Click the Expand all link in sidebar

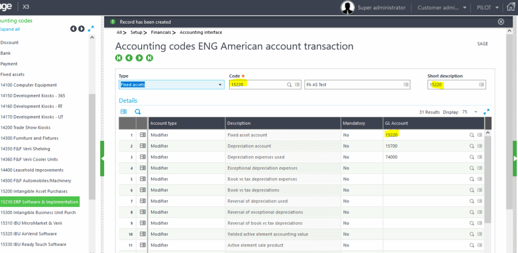(x=10, y=29)
